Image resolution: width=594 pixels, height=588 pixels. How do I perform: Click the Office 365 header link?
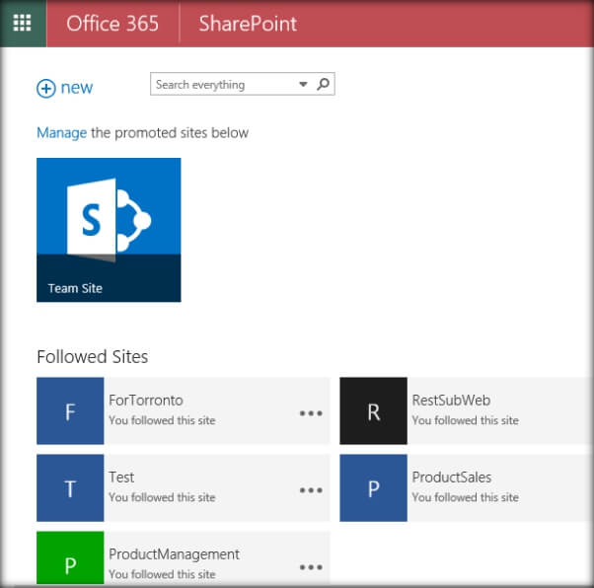point(112,24)
